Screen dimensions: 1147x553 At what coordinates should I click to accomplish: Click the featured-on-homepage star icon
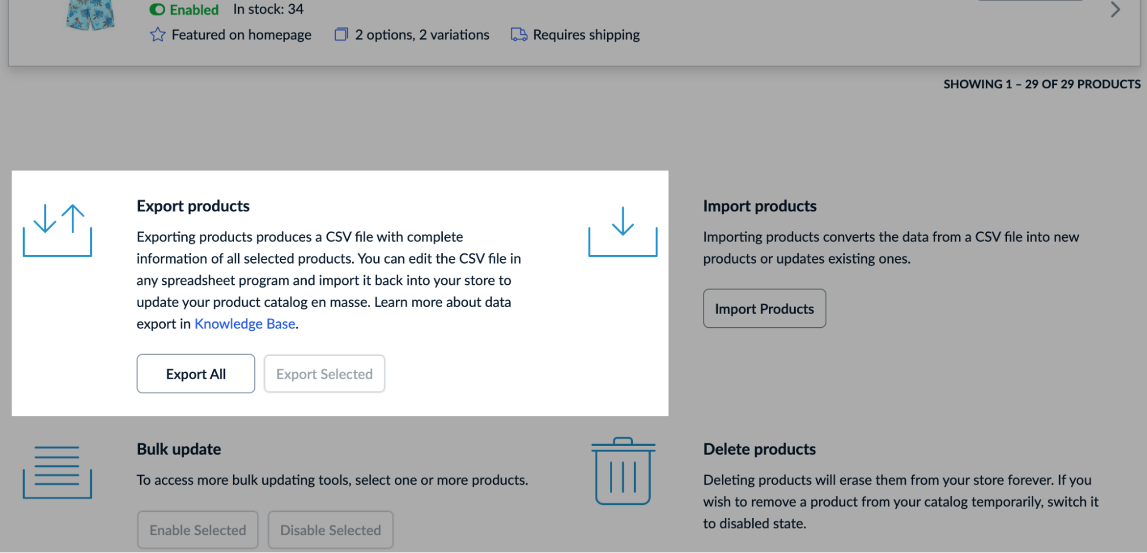(x=157, y=34)
